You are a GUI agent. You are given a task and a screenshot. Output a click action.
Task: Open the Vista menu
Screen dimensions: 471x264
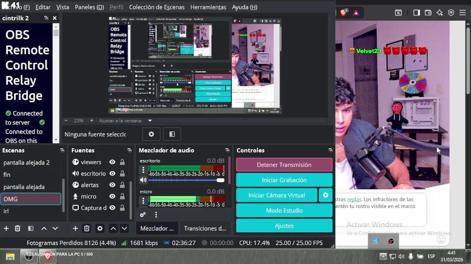click(x=63, y=7)
